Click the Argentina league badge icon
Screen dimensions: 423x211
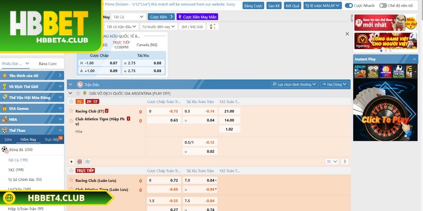(85, 93)
